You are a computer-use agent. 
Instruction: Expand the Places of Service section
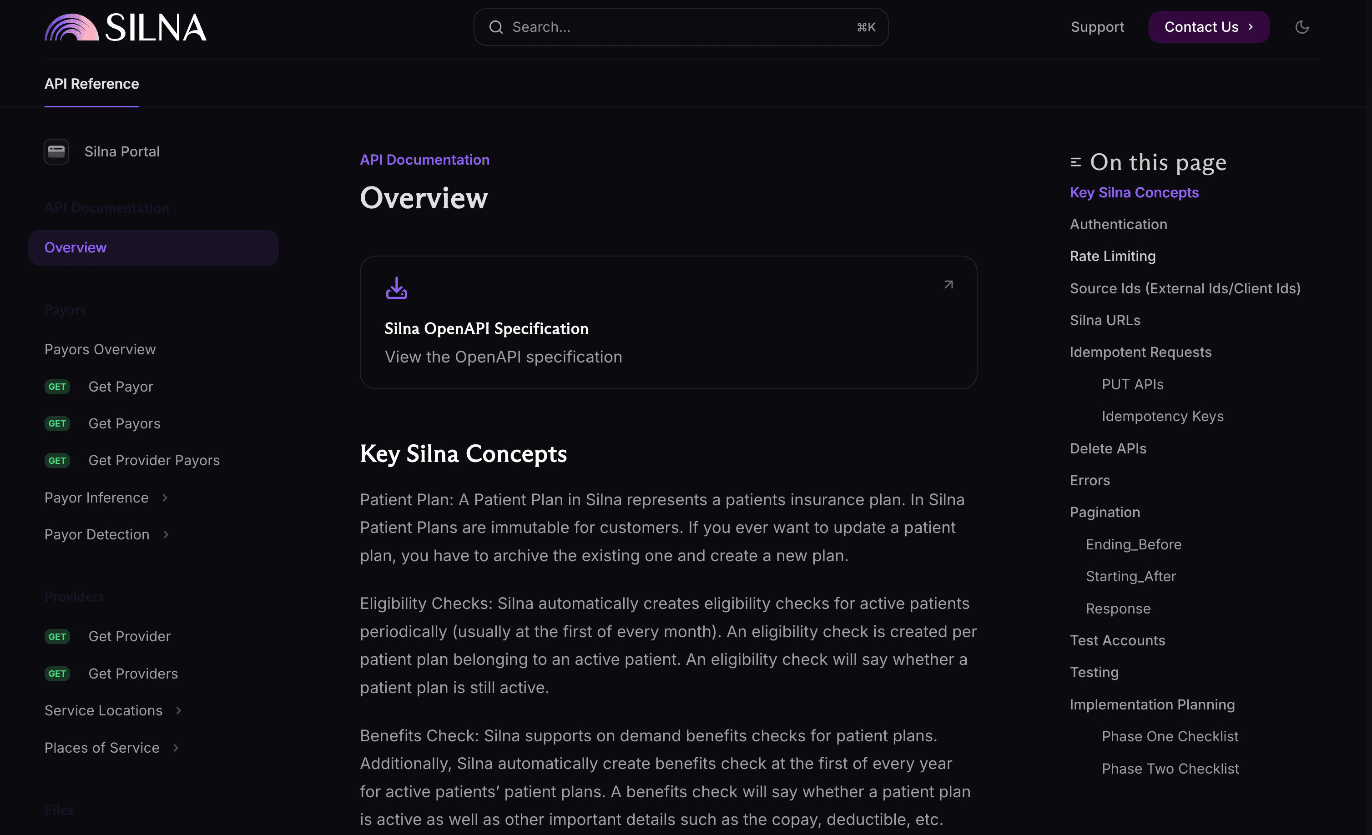coord(176,748)
